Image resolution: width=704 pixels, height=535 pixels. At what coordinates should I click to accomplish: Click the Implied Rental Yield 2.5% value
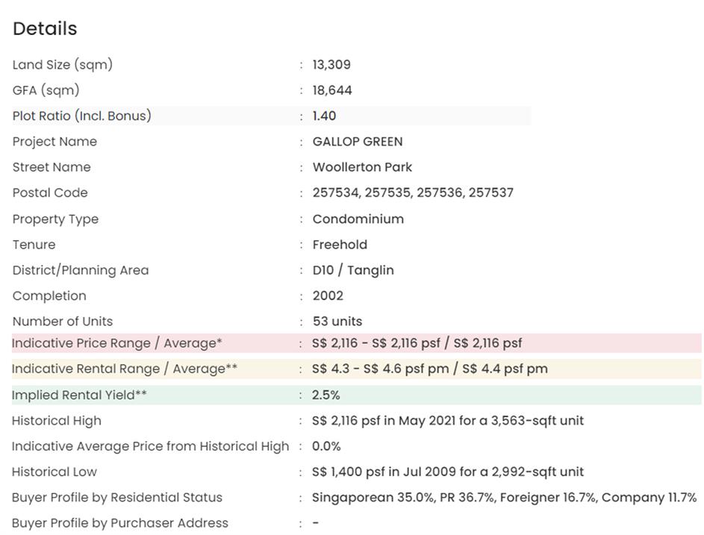pos(325,395)
